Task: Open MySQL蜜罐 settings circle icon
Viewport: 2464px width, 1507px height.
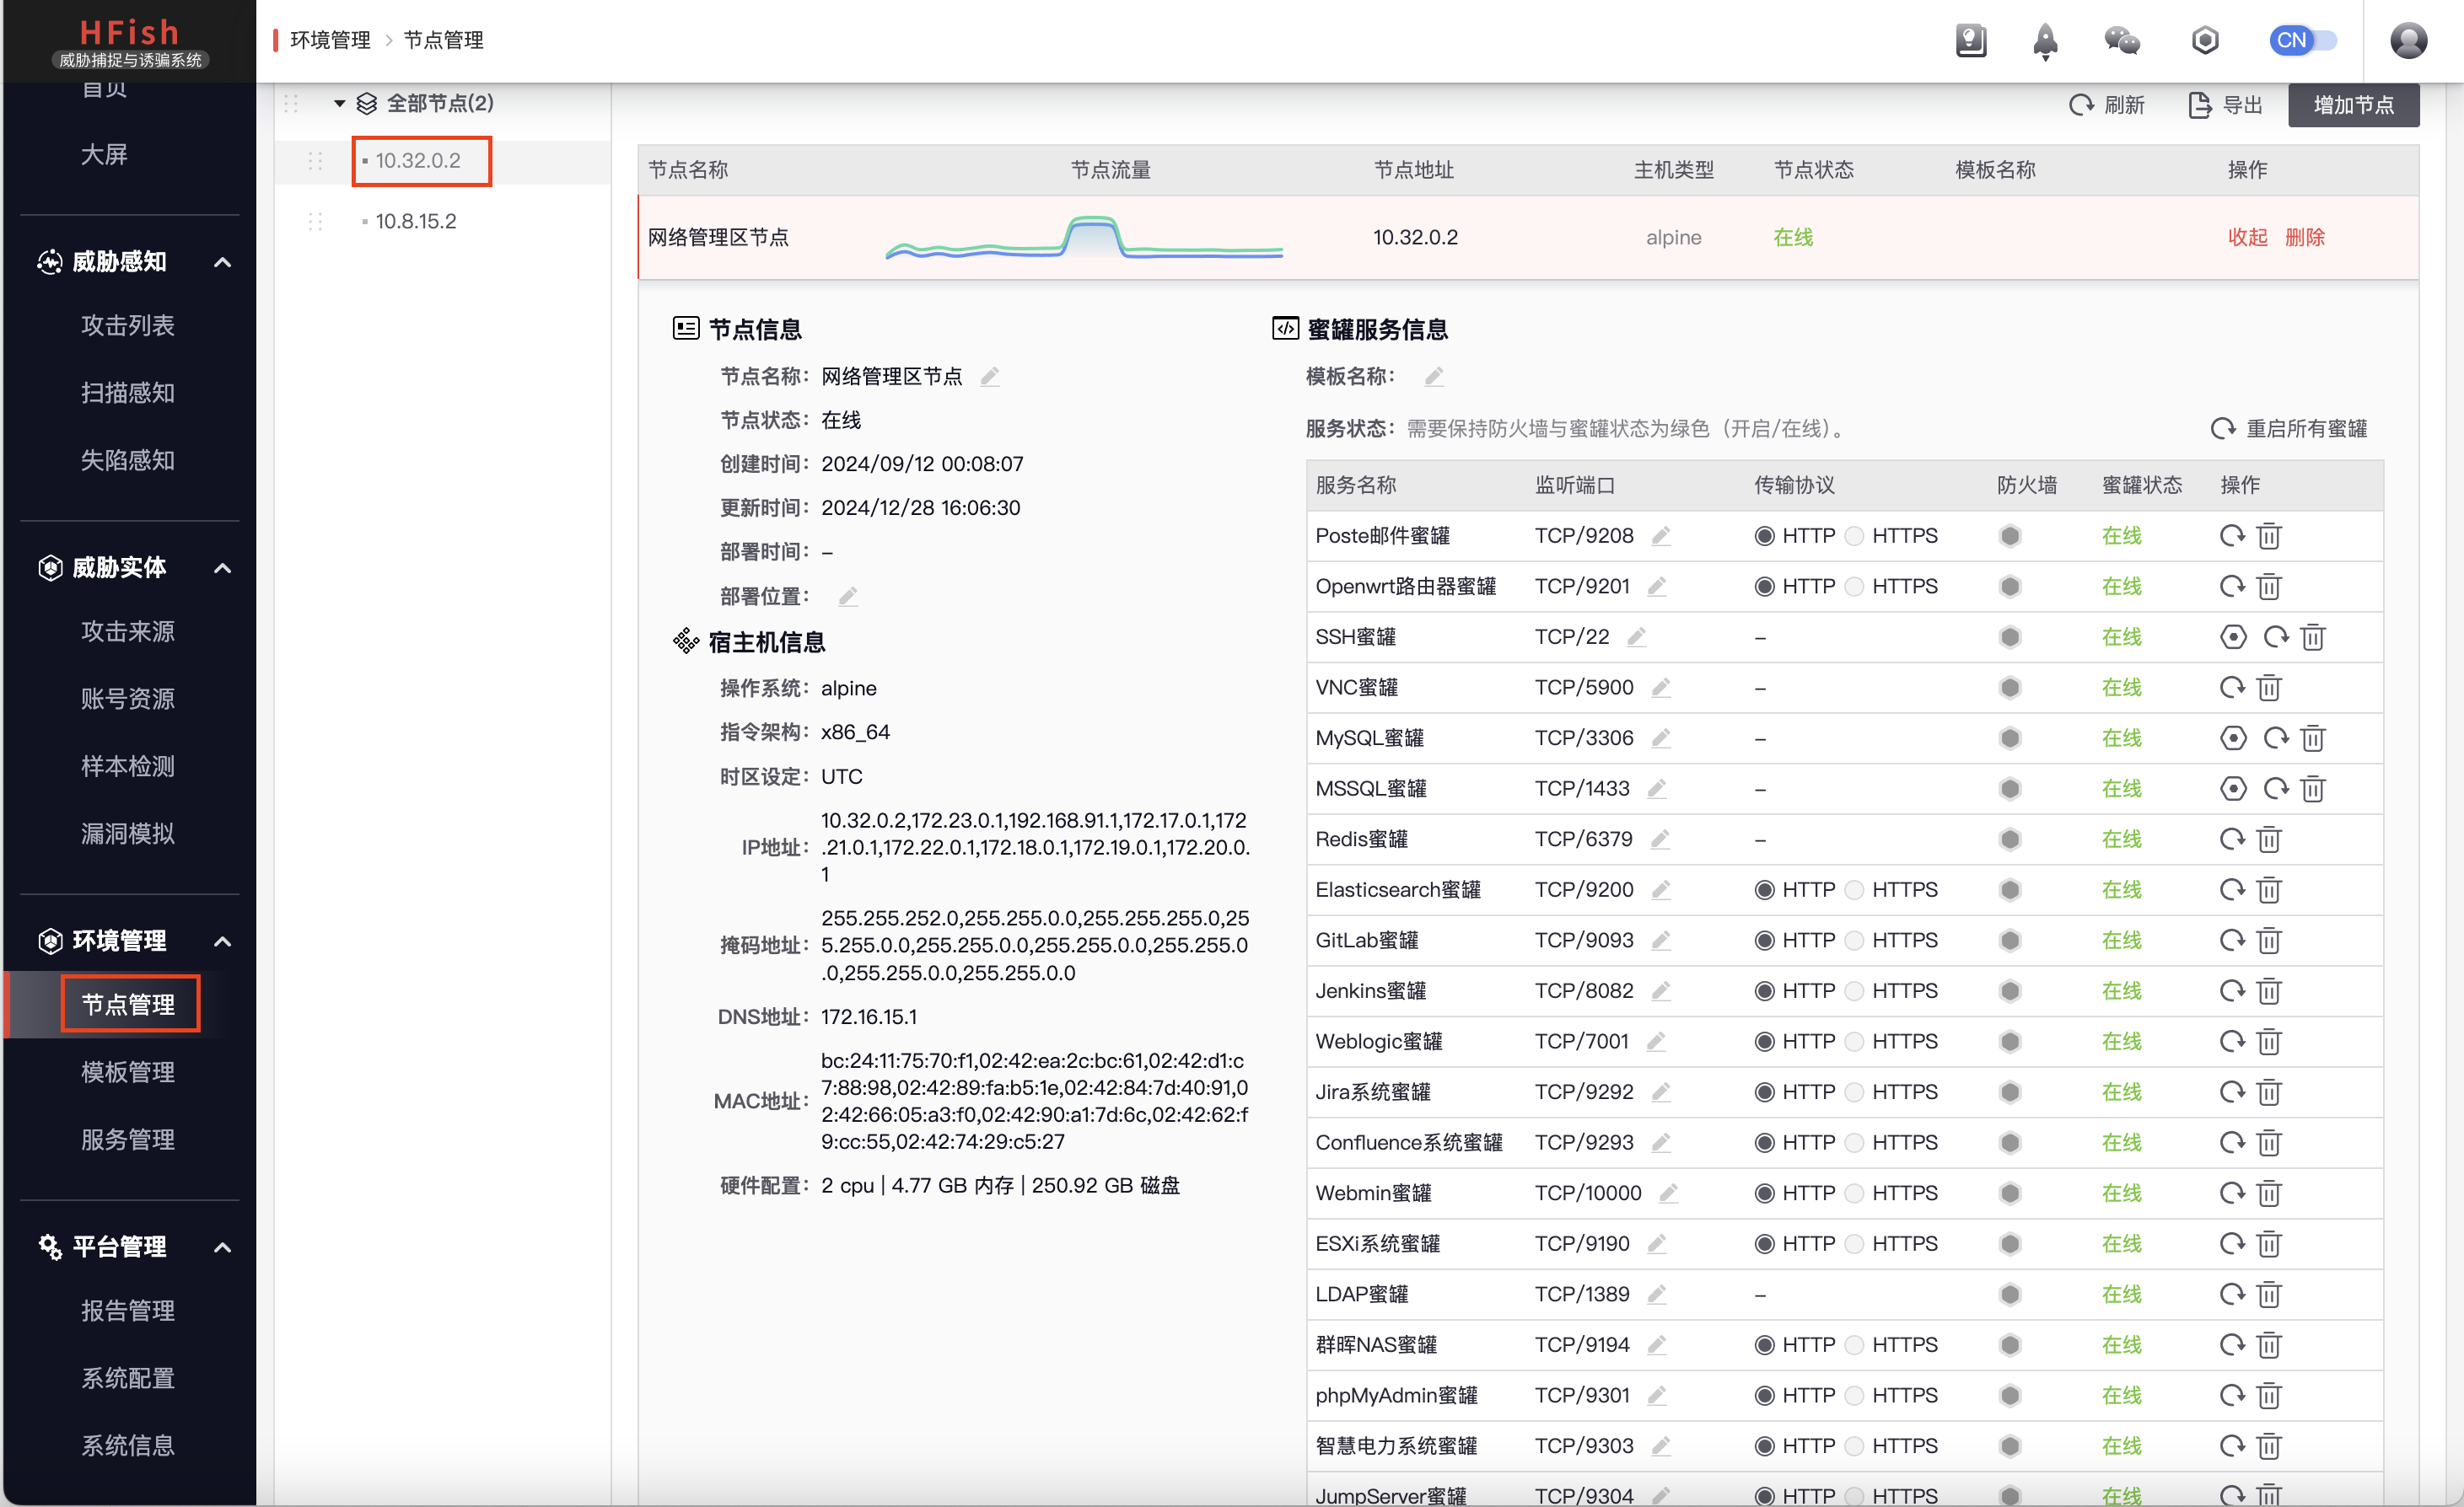Action: (2233, 738)
